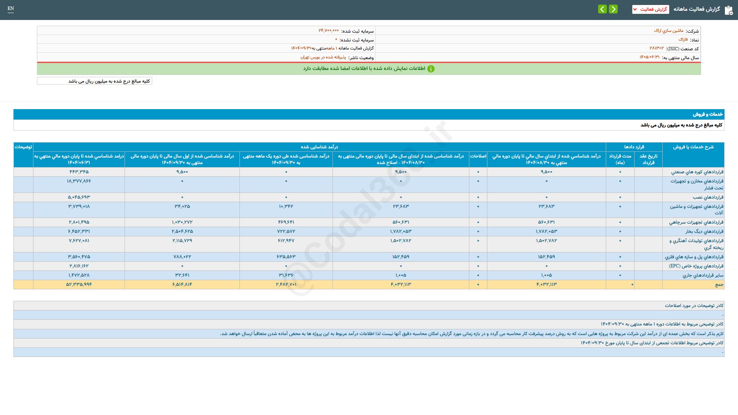Click the خدمات و فروش section header
The image size is (738, 415).
point(707,114)
